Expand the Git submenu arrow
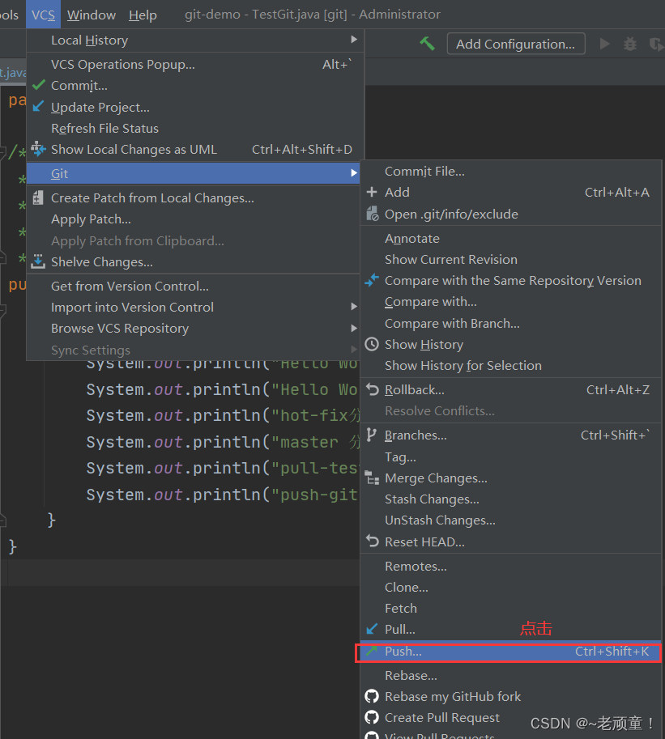 coord(354,173)
